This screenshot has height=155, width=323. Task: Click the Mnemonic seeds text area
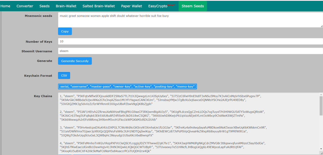(x=191, y=20)
